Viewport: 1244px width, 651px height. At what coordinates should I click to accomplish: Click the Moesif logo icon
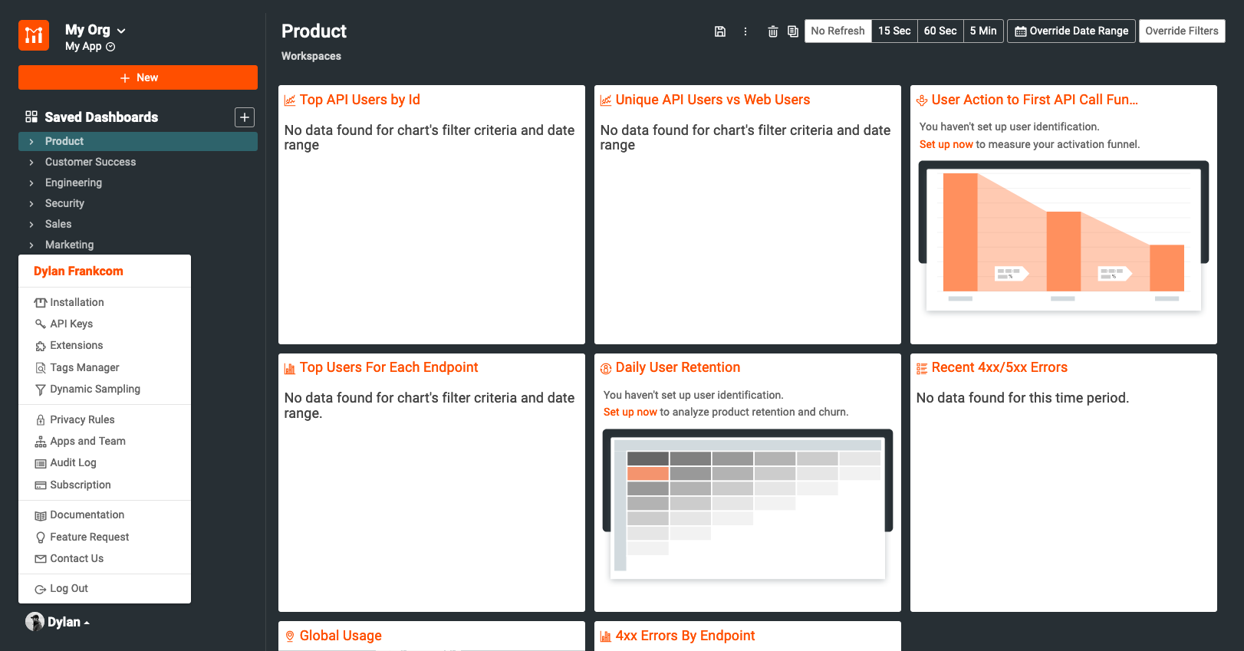(x=34, y=35)
